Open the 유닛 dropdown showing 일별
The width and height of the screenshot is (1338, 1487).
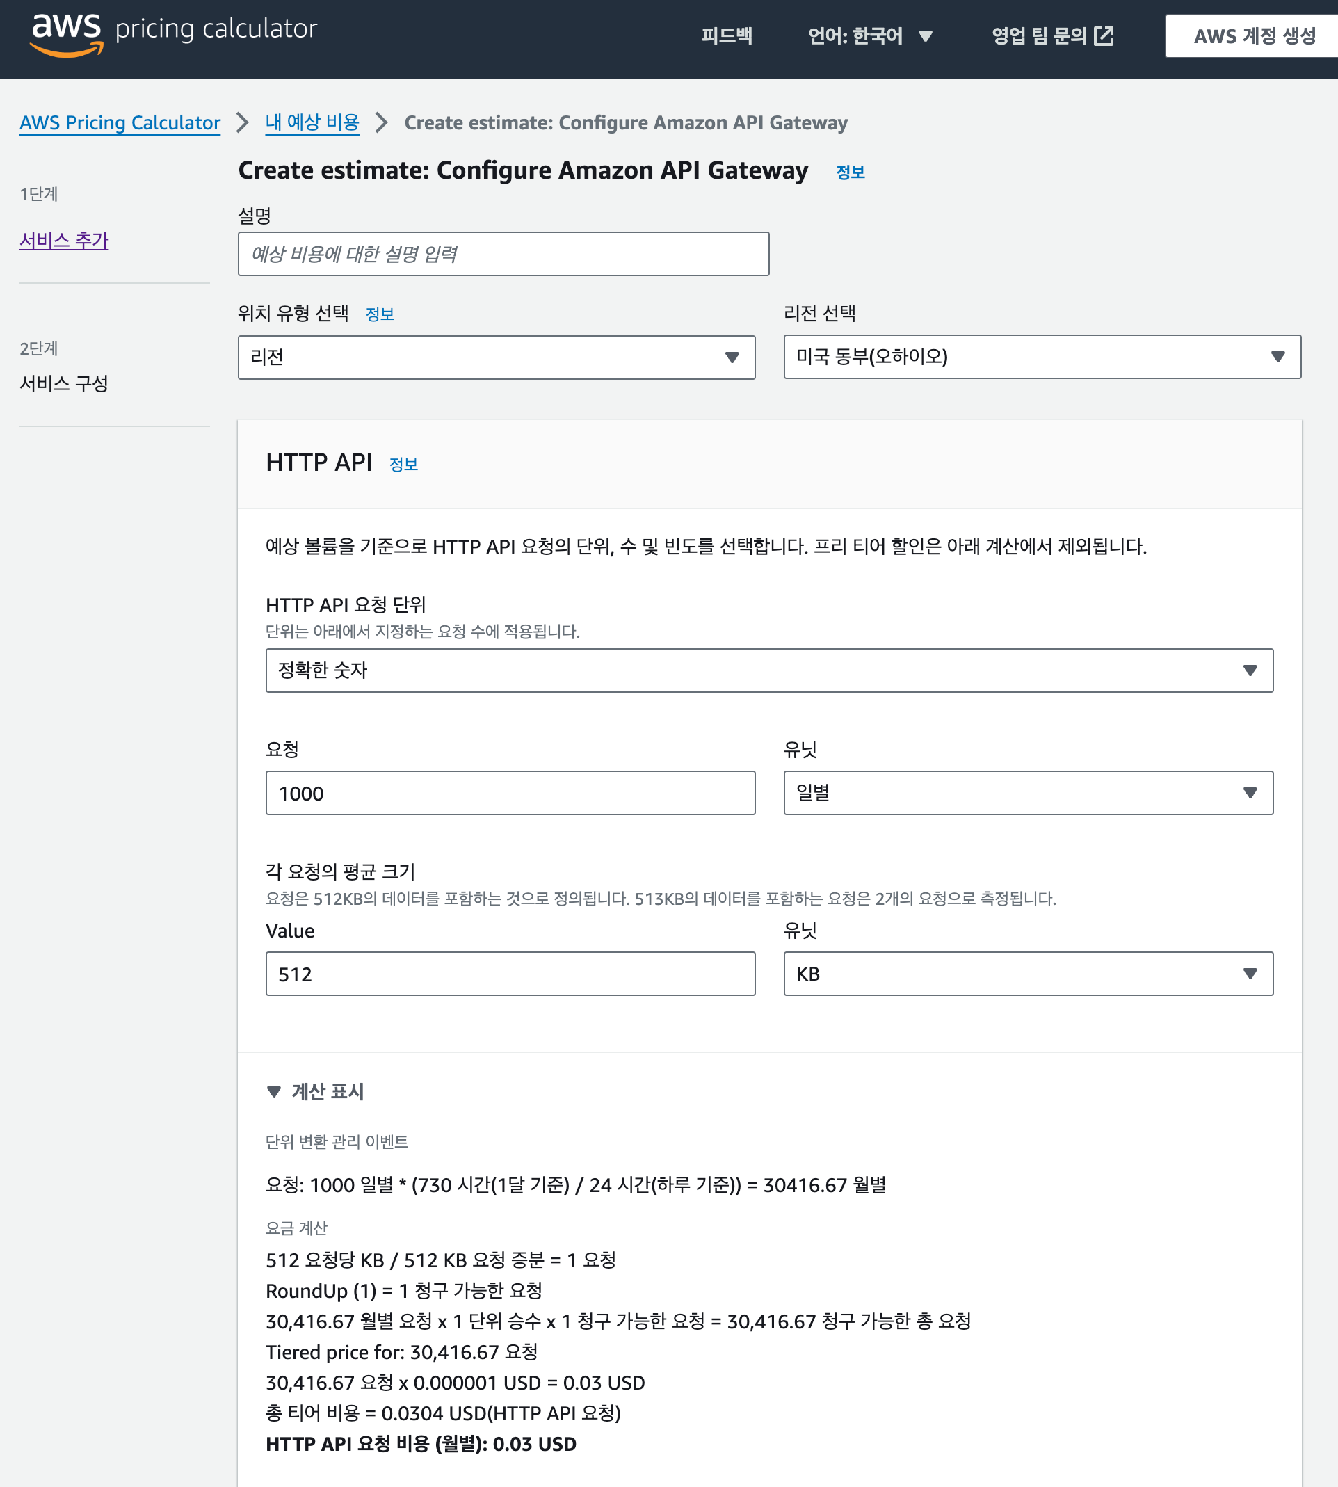pyautogui.click(x=1028, y=793)
